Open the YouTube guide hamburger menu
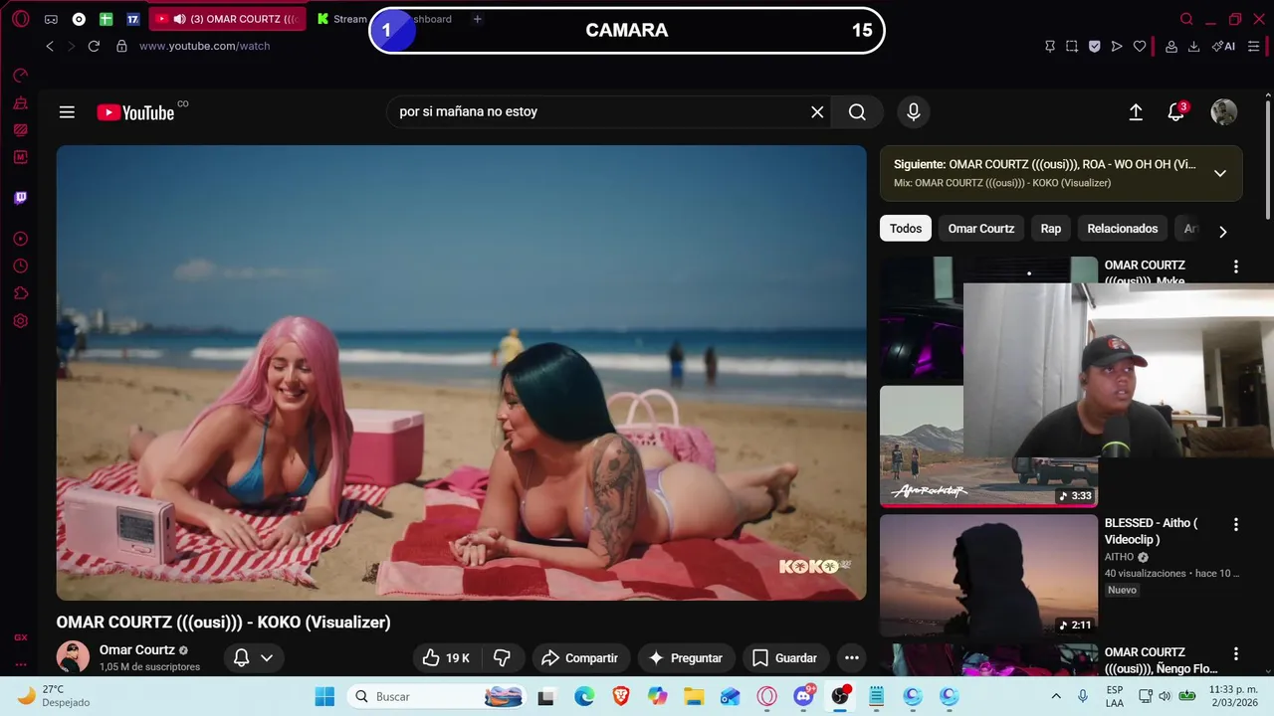The height and width of the screenshot is (716, 1274). pyautogui.click(x=67, y=112)
